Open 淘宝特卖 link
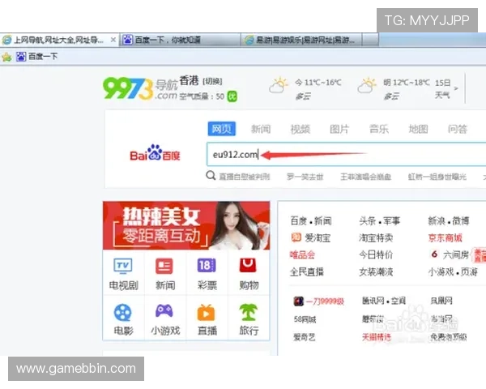Image resolution: width=486 pixels, height=389 pixels. [376, 238]
